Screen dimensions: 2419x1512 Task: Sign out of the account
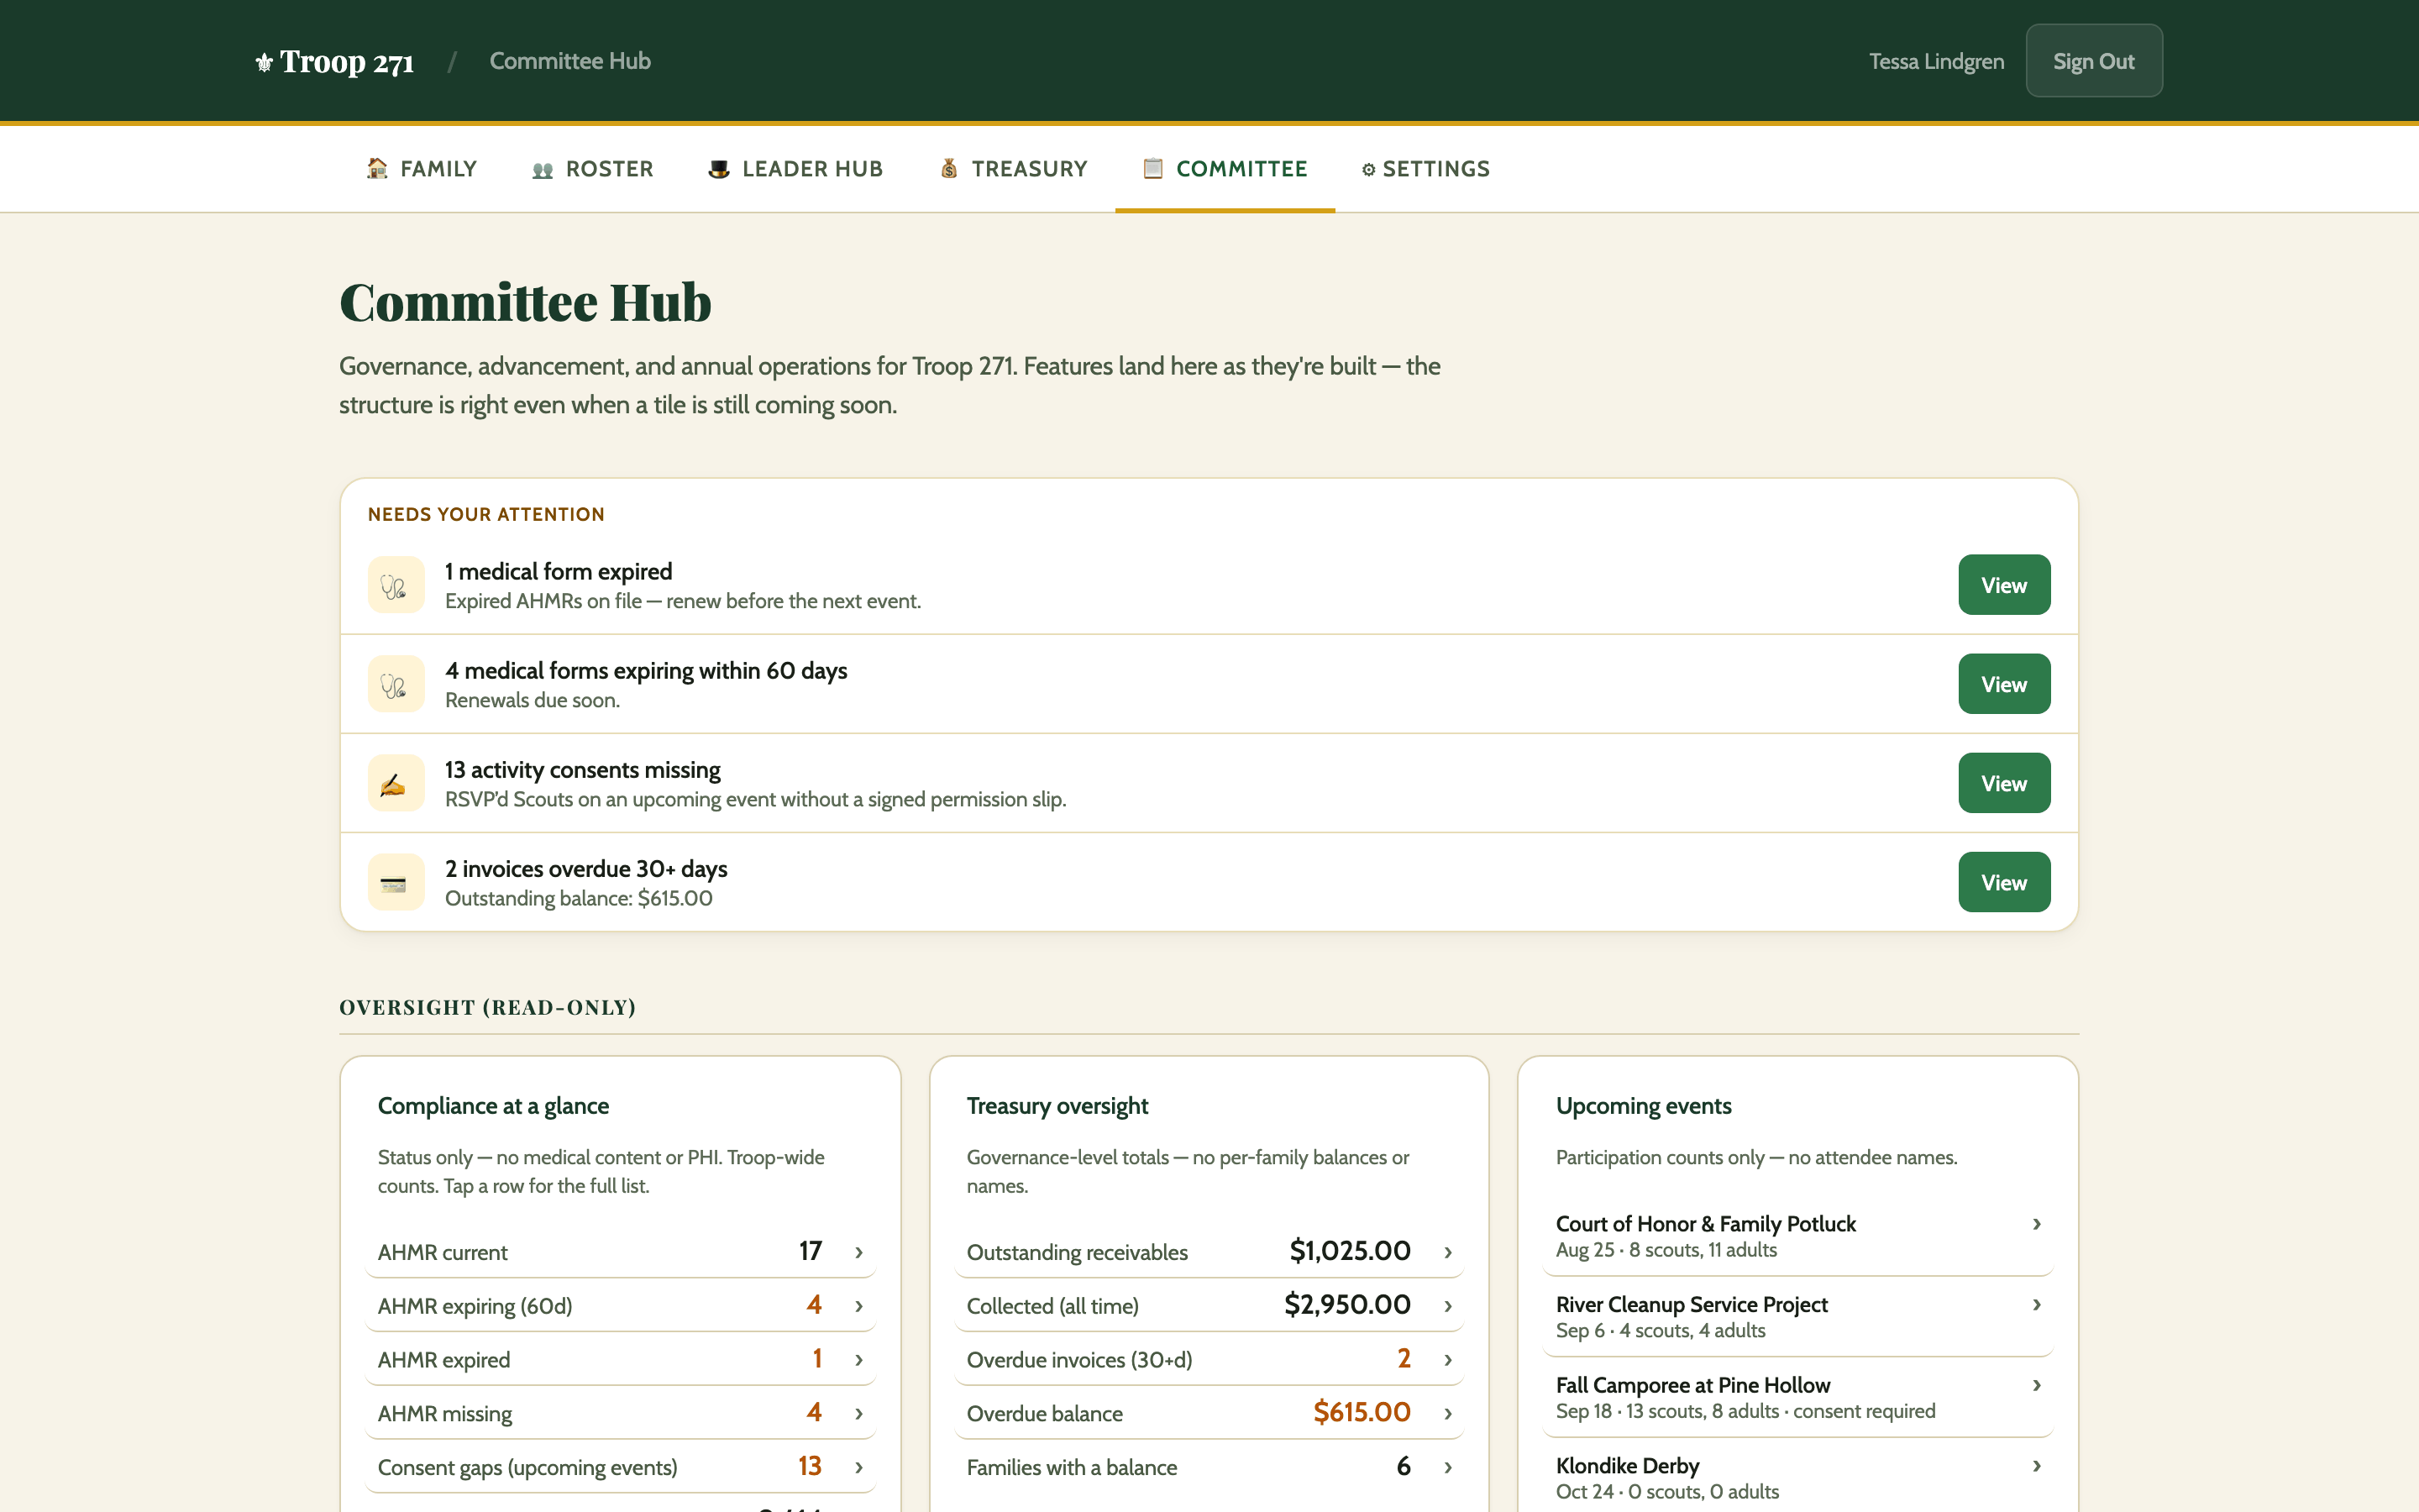click(x=2094, y=61)
